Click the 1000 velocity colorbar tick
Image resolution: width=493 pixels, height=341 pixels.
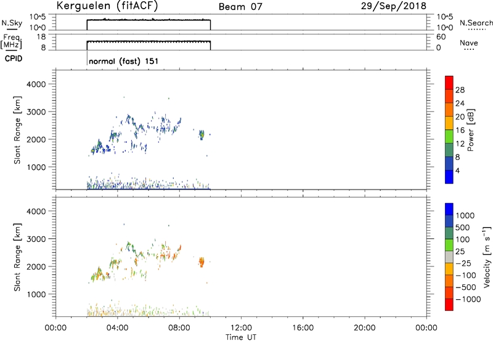click(465, 215)
